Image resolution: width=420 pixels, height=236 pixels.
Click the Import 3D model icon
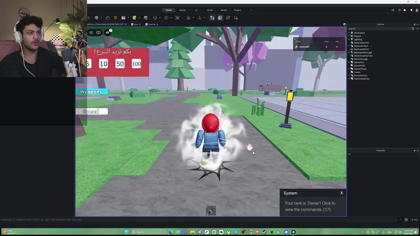click(x=146, y=18)
